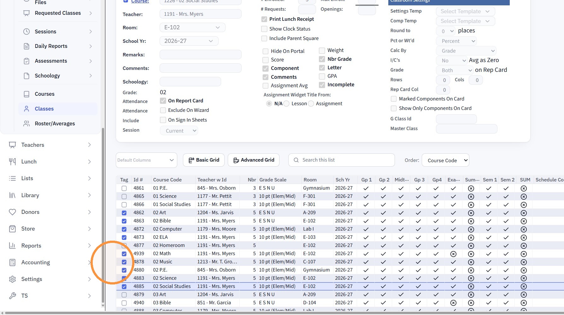The width and height of the screenshot is (564, 315).
Task: Click the Remarks input field
Action: (201, 54)
